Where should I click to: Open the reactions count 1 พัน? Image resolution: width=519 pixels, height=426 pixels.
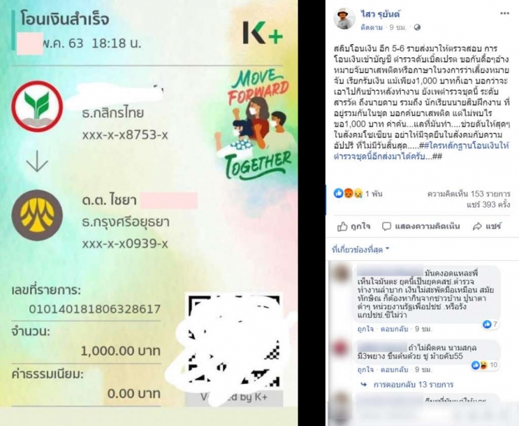(358, 193)
